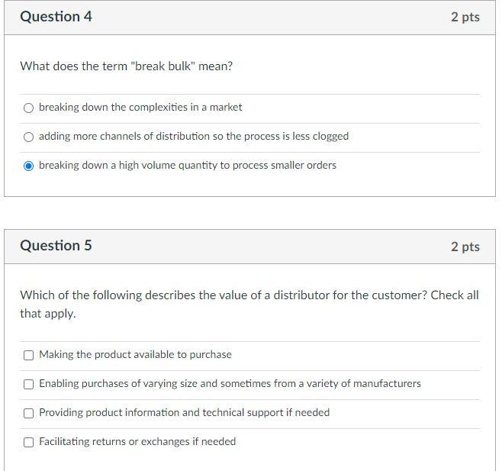Click the label text "Enabling purchases of varying size"
Viewport: 502px width, 471px height.
[230, 384]
